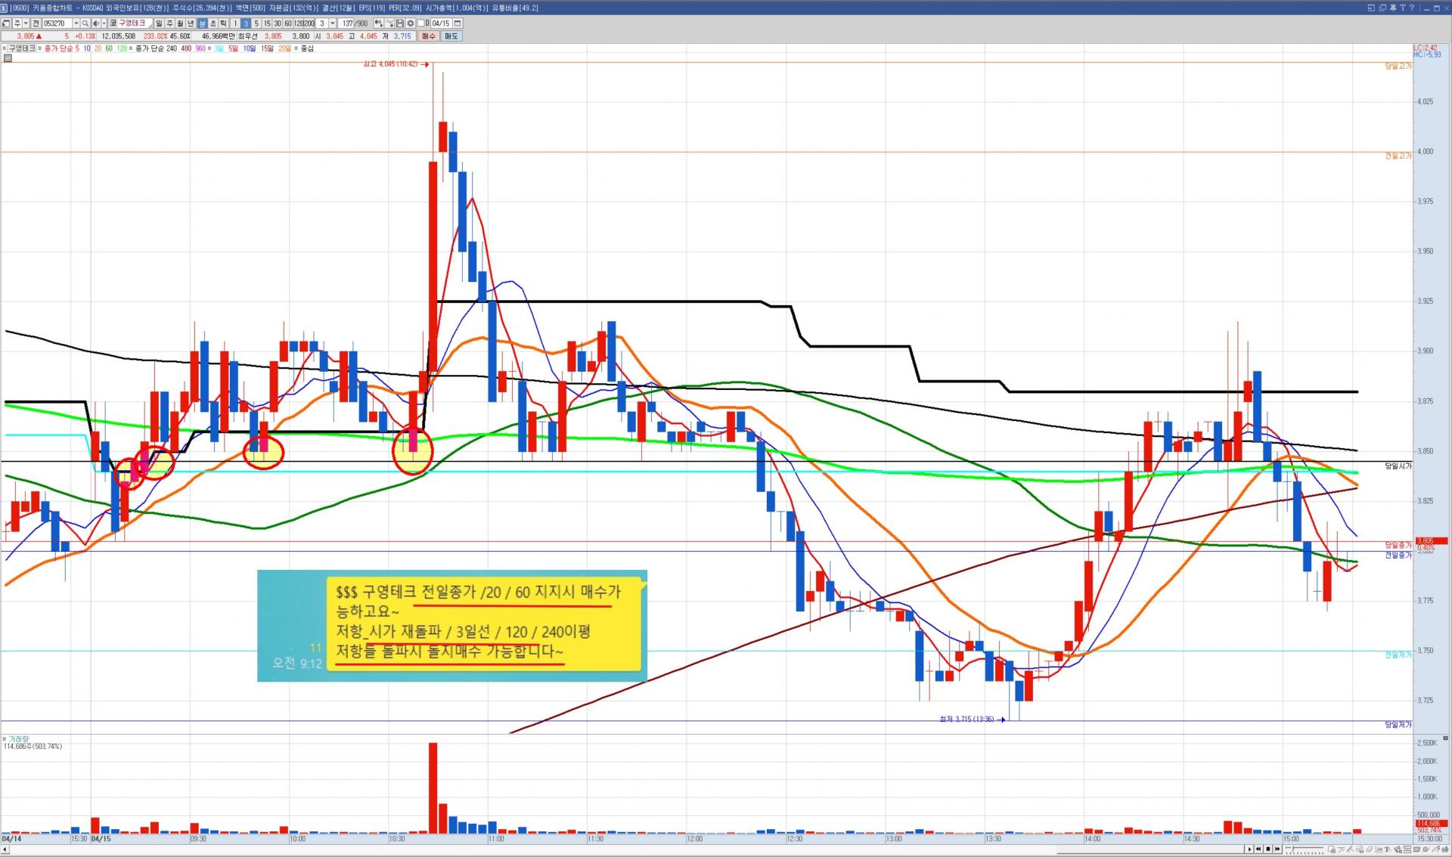The width and height of the screenshot is (1452, 857).
Task: Expand the minute interval dropdown showing 3
Action: [x=333, y=23]
